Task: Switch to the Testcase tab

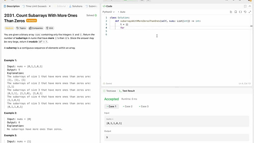Action: (x=109, y=91)
